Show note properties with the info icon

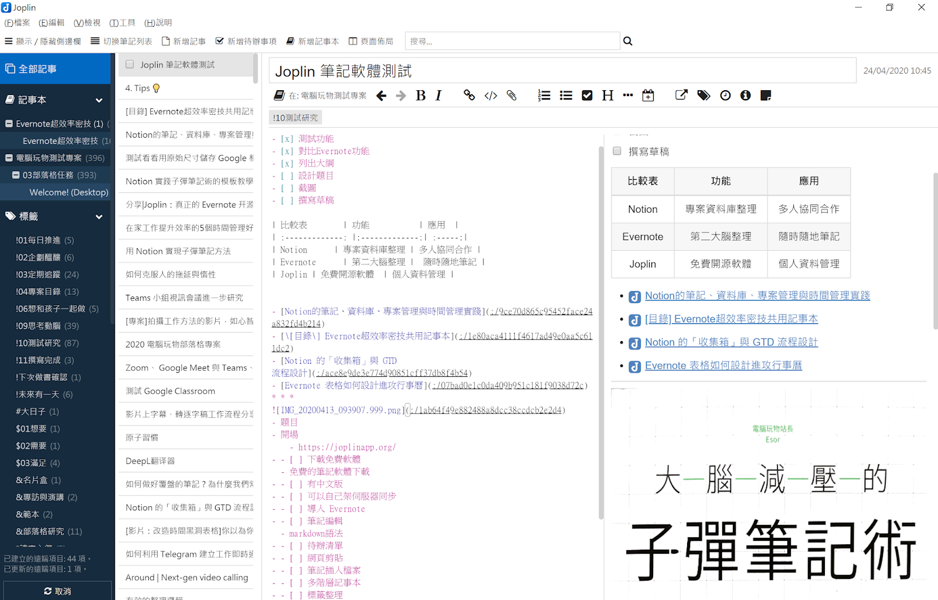click(745, 96)
